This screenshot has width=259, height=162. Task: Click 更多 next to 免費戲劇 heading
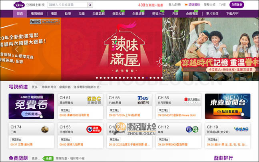(x=36, y=158)
